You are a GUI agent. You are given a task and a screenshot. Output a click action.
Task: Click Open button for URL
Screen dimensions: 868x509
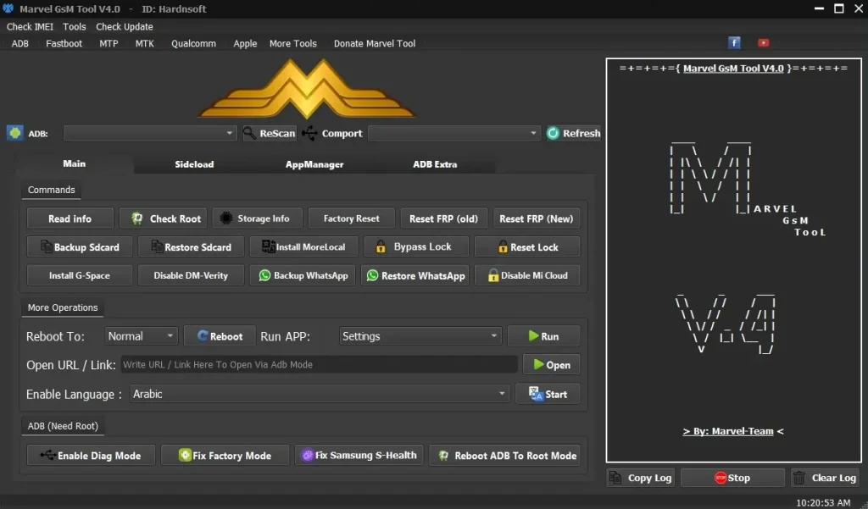click(x=551, y=364)
